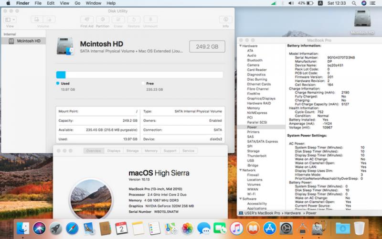Open Notification Center from the menu bar
The image size is (382, 239).
(372, 3)
